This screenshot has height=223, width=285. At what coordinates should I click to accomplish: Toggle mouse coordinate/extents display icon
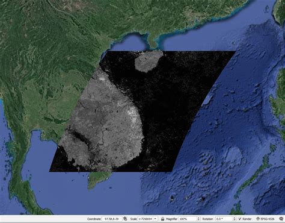coord(125,219)
